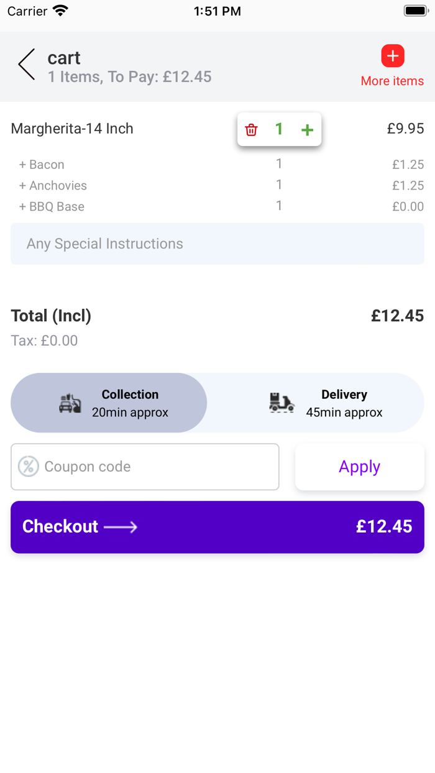Tap the Checkout arrow icon
The height and width of the screenshot is (773, 435).
pyautogui.click(x=121, y=527)
